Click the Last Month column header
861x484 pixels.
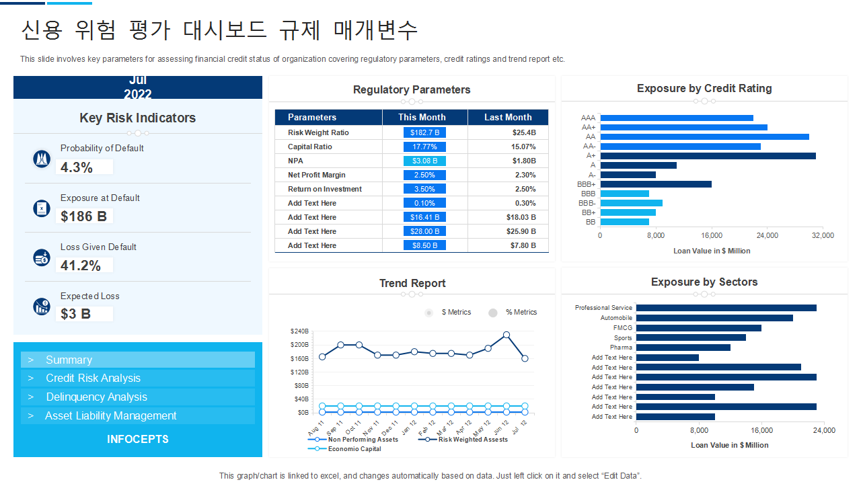[509, 117]
